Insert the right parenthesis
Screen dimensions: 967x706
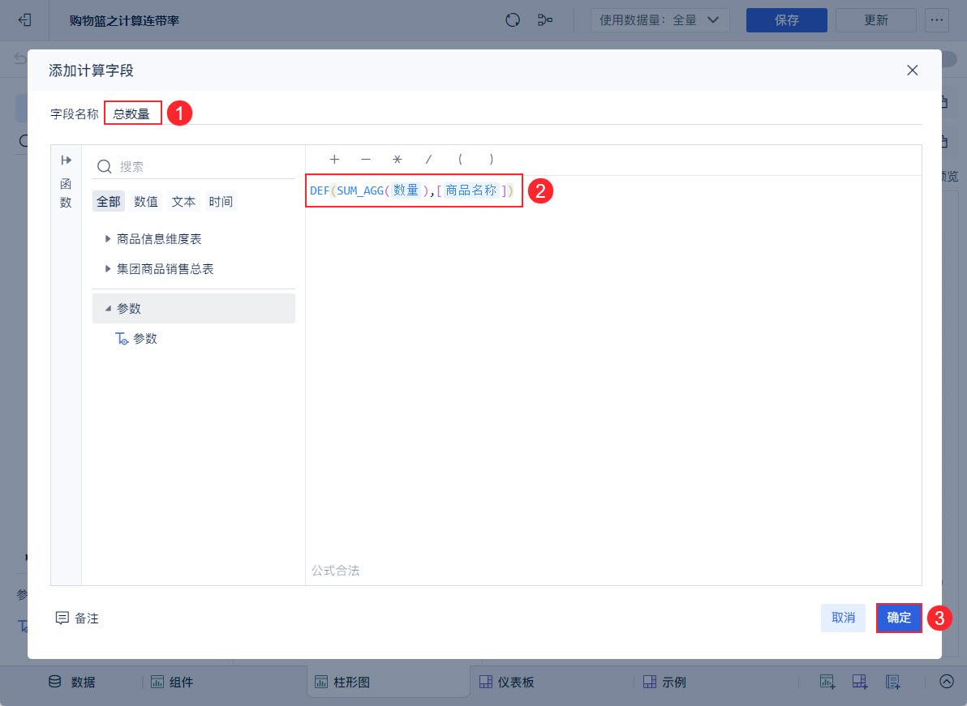[x=492, y=160]
